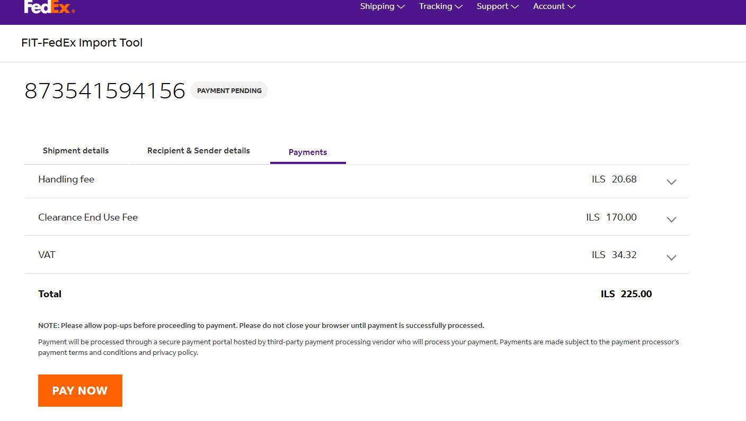This screenshot has height=421, width=746.
Task: Open the Shipping menu
Action: [x=382, y=6]
